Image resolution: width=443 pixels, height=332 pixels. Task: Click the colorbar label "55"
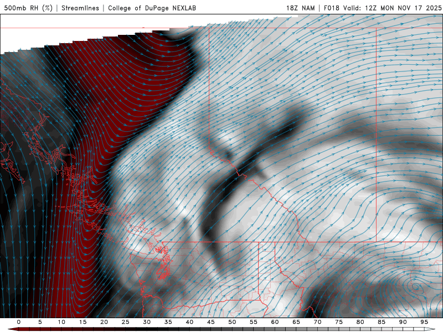click(x=254, y=322)
